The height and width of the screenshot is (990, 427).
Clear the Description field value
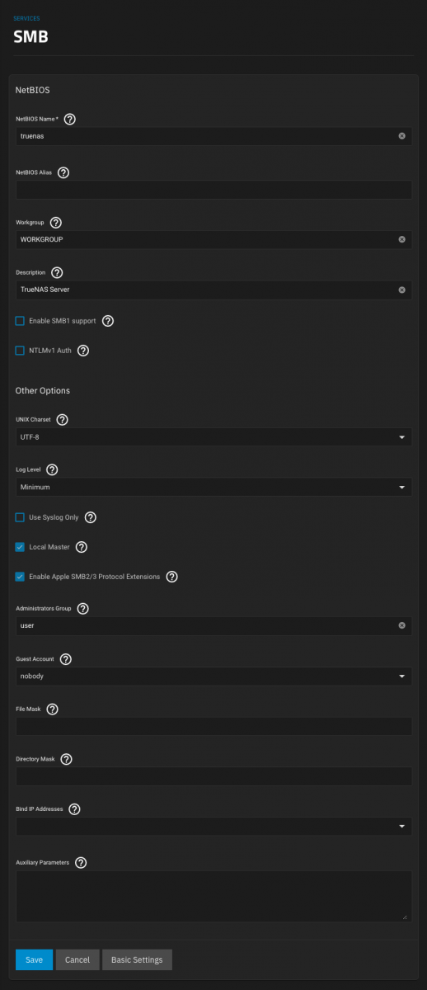[x=402, y=290]
